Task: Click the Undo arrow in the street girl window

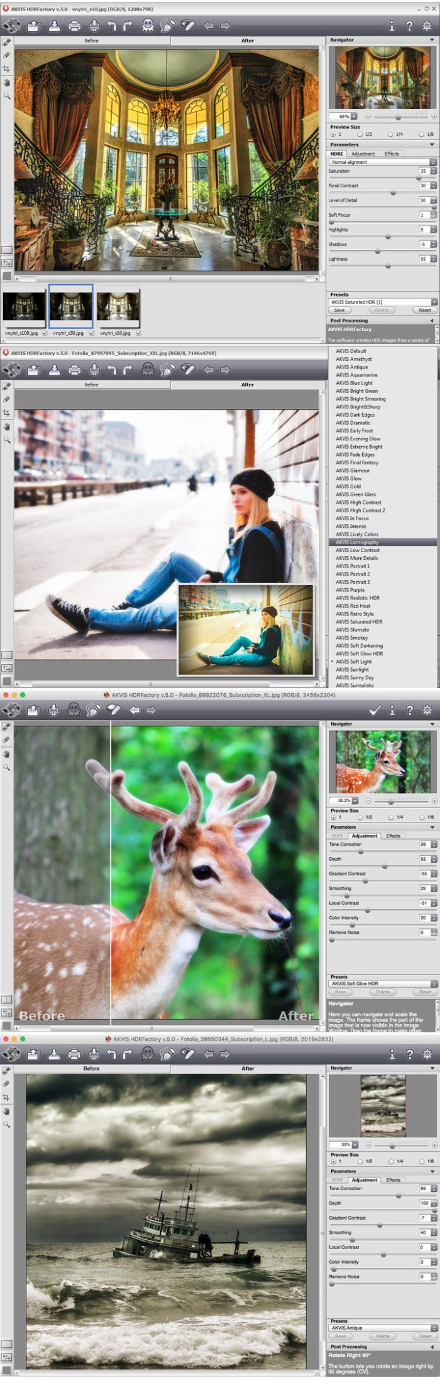Action: (x=111, y=369)
